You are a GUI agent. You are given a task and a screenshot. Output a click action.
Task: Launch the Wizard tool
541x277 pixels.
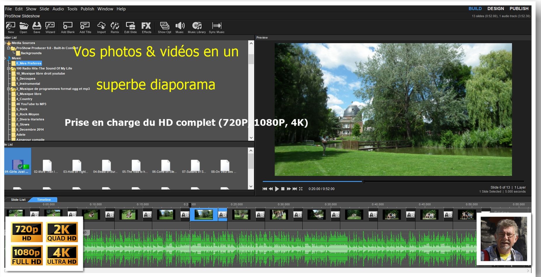pyautogui.click(x=50, y=27)
